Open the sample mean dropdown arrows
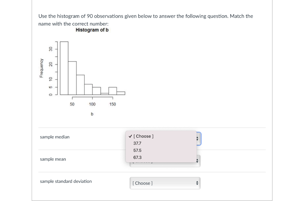Screen dimensions: 298x201 197,161
